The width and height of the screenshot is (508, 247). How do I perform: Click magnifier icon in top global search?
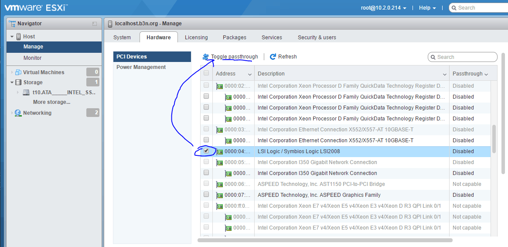454,8
